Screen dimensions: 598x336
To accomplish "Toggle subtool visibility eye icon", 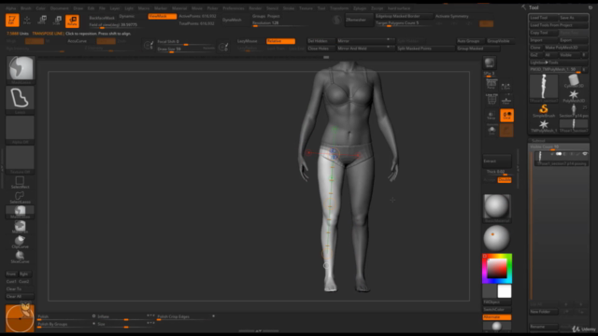I will pos(585,154).
